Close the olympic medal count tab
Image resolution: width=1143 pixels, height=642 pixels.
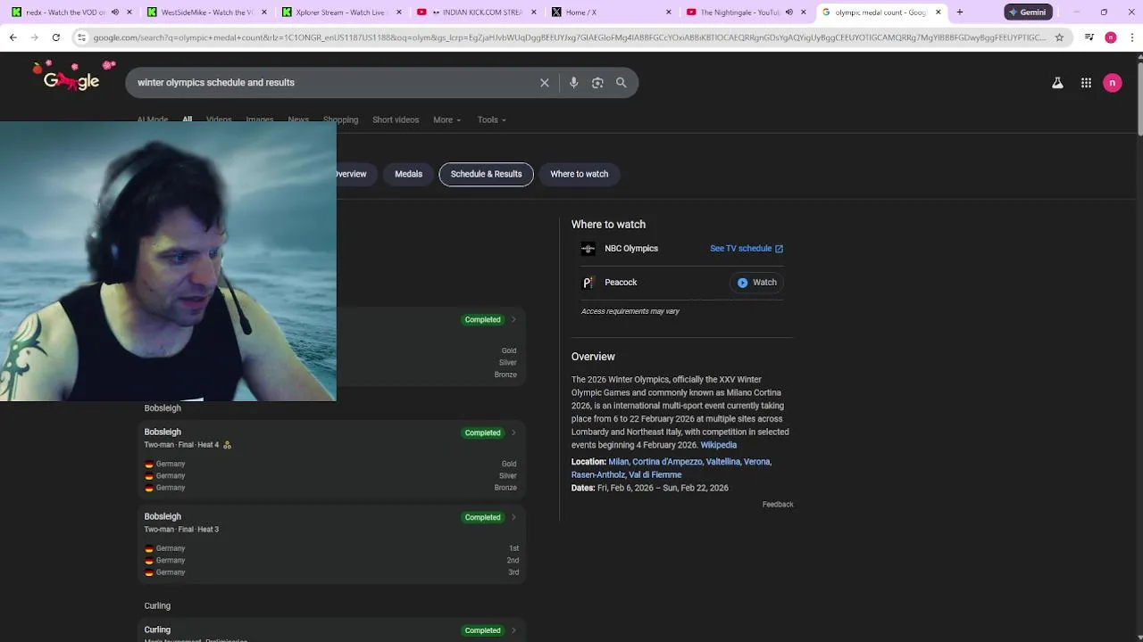[x=939, y=12]
